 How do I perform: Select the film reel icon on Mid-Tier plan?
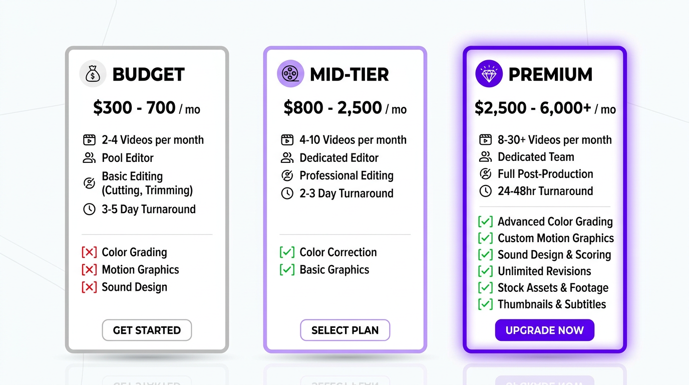pyautogui.click(x=291, y=74)
